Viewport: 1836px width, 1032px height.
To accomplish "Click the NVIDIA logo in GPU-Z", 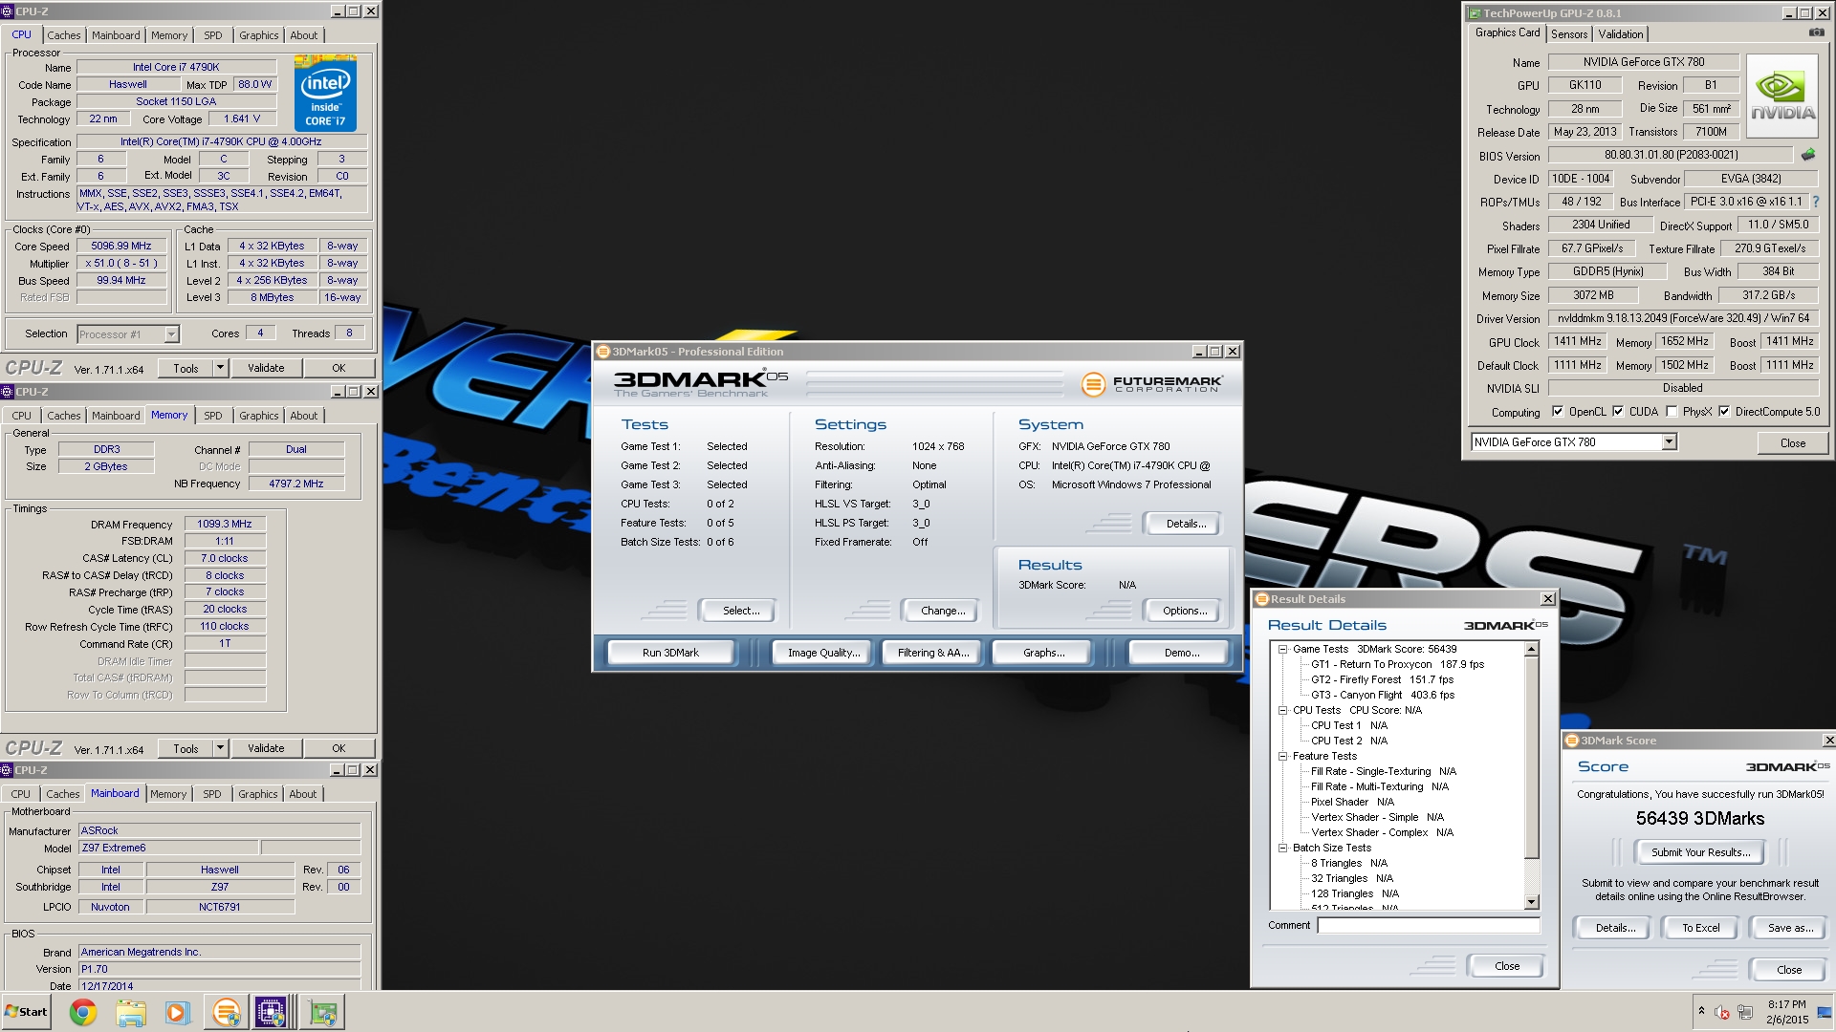I will 1782,96.
